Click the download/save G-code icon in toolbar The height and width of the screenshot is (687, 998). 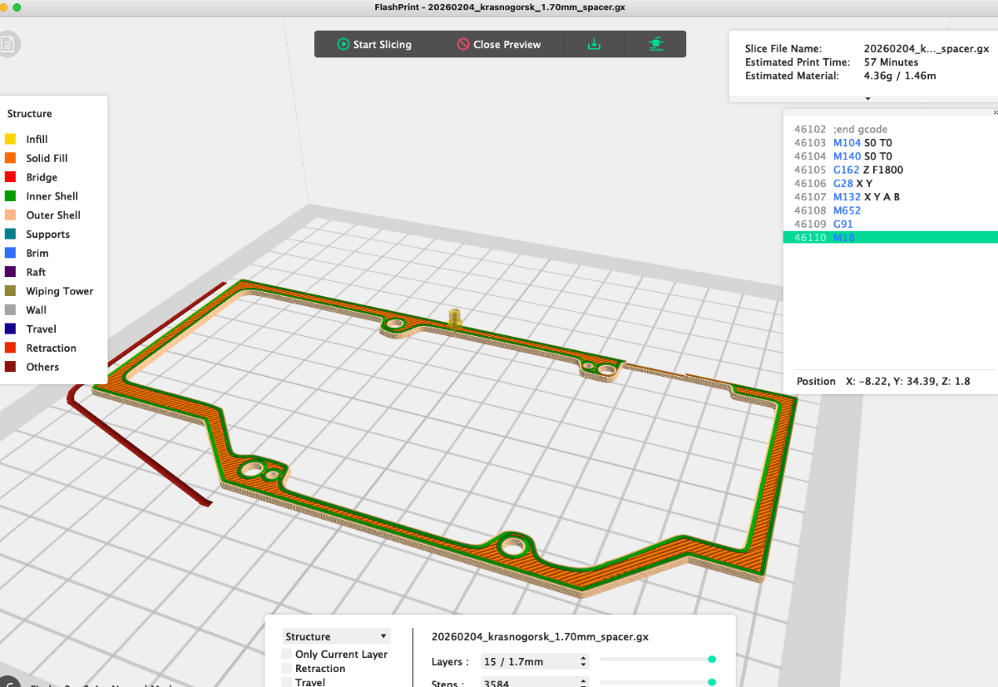[x=594, y=44]
